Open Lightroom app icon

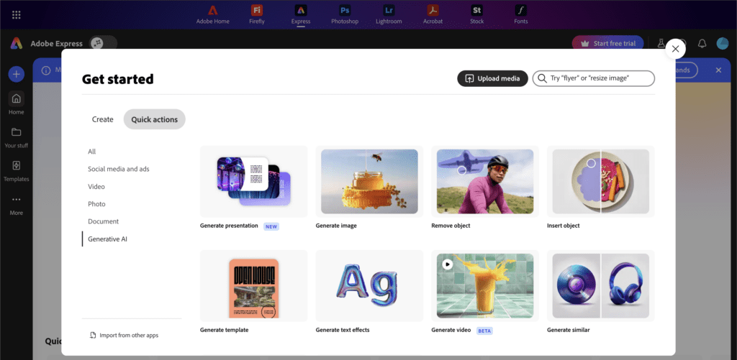click(389, 11)
